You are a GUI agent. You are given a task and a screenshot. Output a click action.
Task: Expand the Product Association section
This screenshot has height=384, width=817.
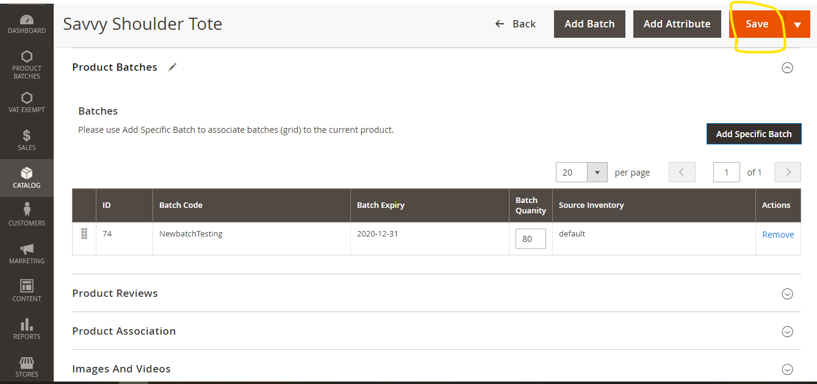pos(787,332)
